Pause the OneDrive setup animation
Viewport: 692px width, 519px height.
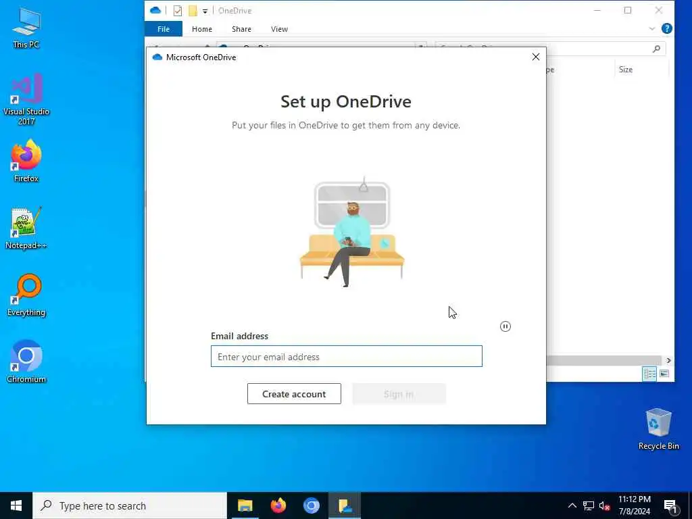(x=505, y=326)
